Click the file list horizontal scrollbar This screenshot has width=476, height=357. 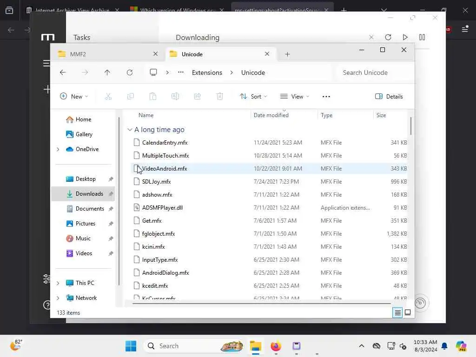tap(262, 303)
